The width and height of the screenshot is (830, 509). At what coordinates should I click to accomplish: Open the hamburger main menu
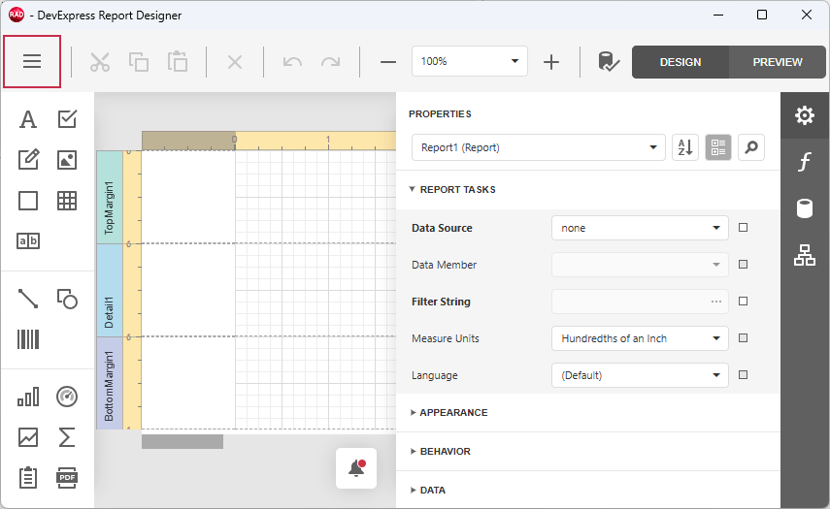[x=32, y=61]
